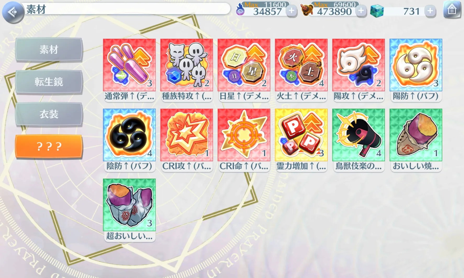Open the 衣装 costume tab

(49, 114)
